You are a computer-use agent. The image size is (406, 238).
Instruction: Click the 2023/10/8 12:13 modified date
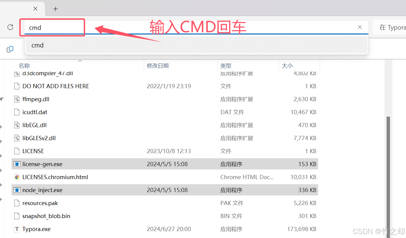click(169, 151)
